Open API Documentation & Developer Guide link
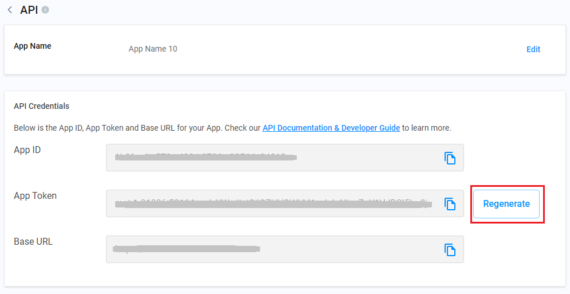Image resolution: width=570 pixels, height=294 pixels. [x=331, y=128]
